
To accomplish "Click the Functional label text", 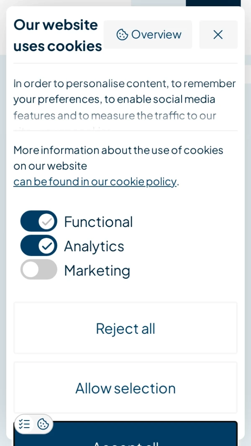I will pos(98,222).
